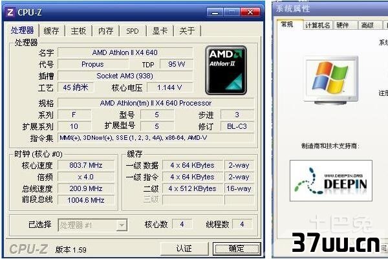Screen dimensions: 388x259
Task: Click the 16-way associativity value
Action: [239, 188]
